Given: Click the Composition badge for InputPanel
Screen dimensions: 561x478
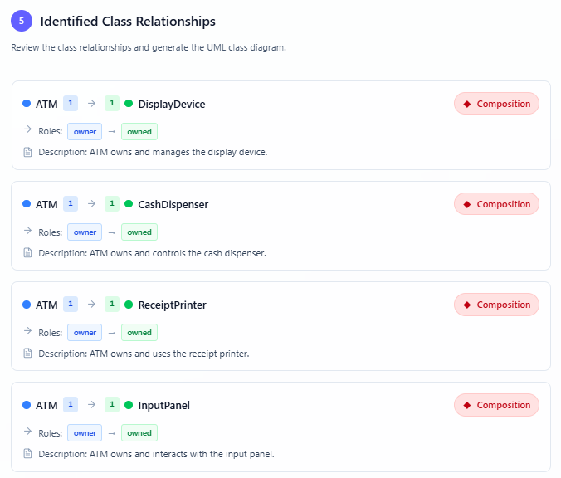Looking at the screenshot, I should click(x=496, y=405).
